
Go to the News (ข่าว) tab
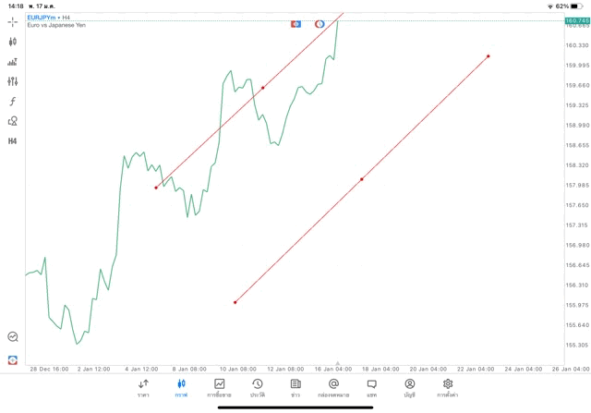(x=295, y=388)
